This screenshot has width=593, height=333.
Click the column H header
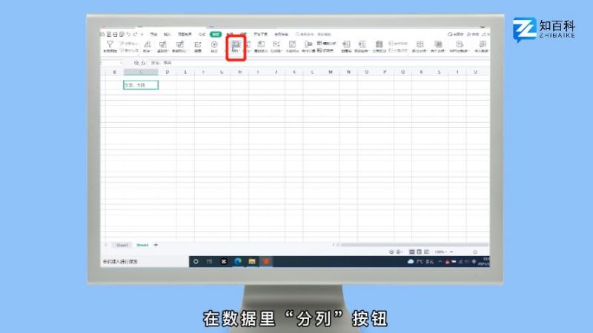(x=239, y=73)
